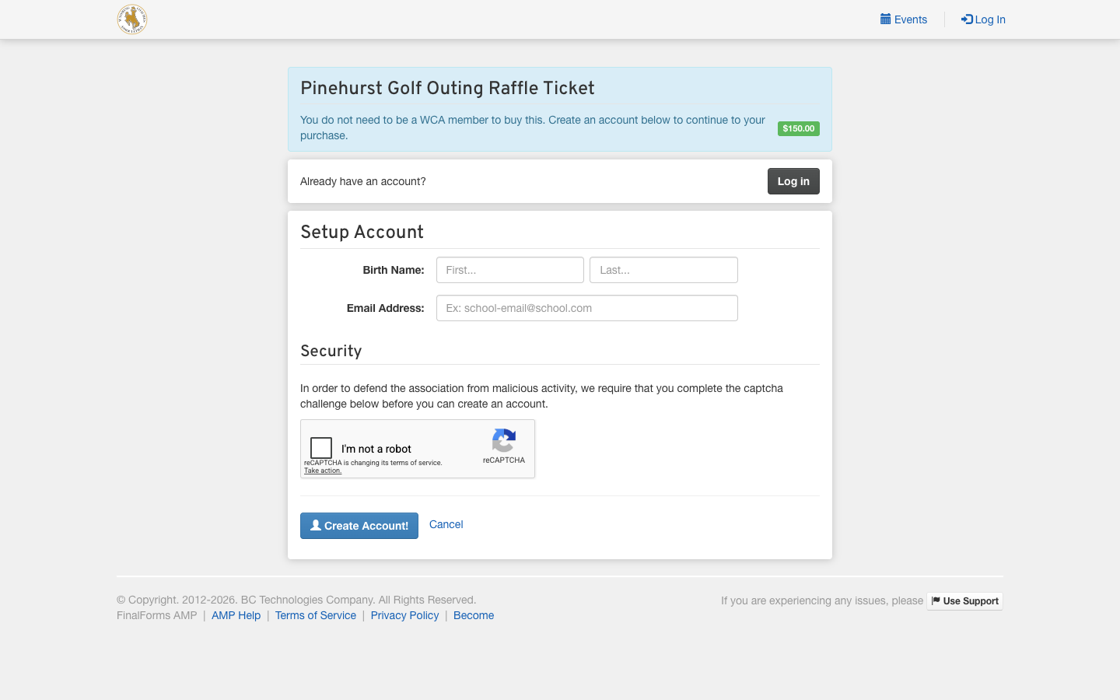Focus the First name field

(510, 270)
